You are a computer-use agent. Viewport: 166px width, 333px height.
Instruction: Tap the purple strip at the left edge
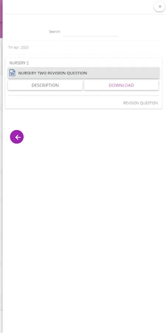[x=1, y=19]
